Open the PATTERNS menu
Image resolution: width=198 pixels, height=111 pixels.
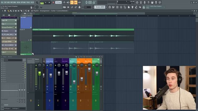[13, 2]
